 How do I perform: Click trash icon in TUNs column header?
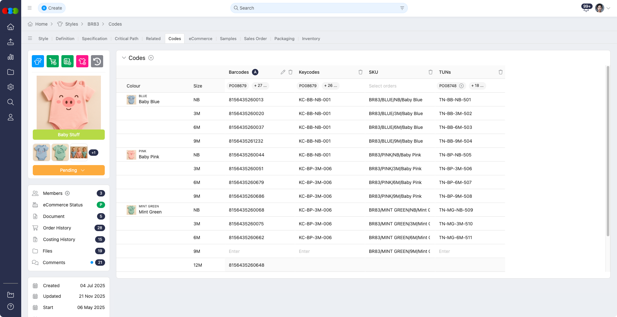pos(500,72)
